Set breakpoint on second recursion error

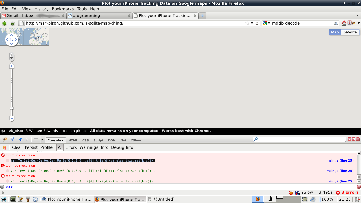click(x=8, y=171)
